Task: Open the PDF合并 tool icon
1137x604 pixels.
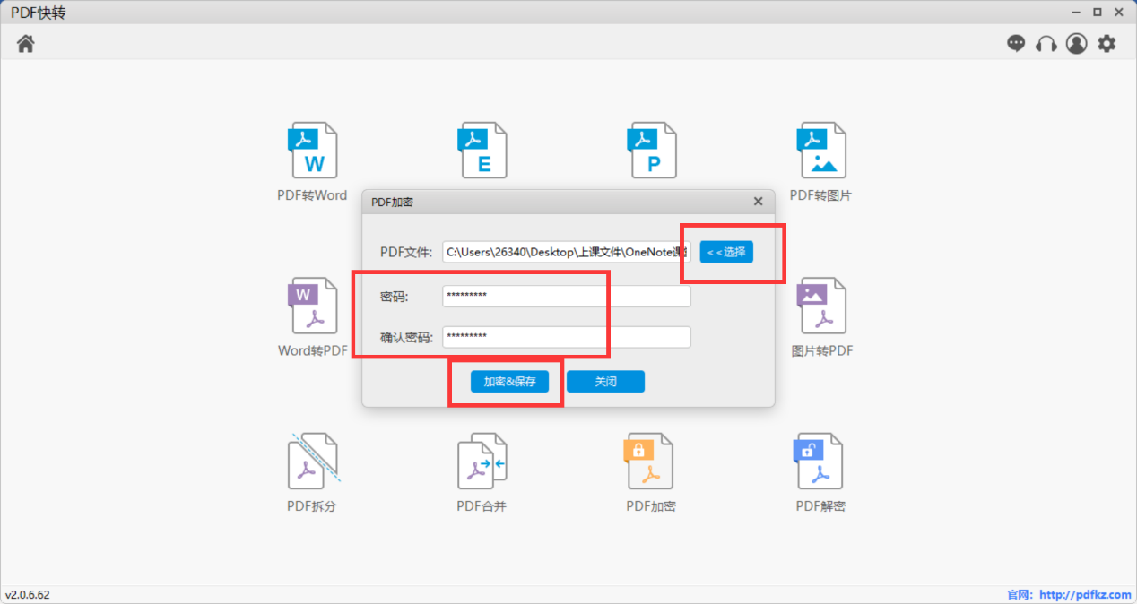Action: pos(482,462)
